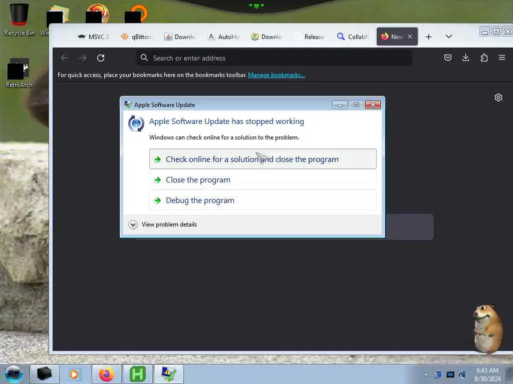513x384 pixels.
Task: Go back with the browser back arrow
Action: click(65, 58)
